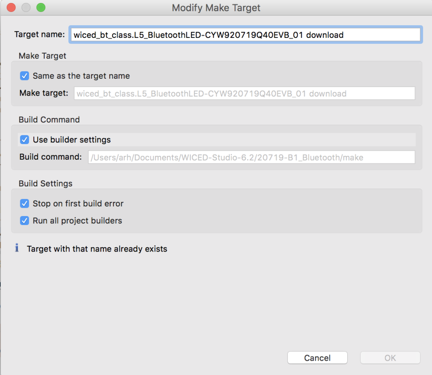
Task: Click the 'Make target:' label
Action: pyautogui.click(x=44, y=93)
